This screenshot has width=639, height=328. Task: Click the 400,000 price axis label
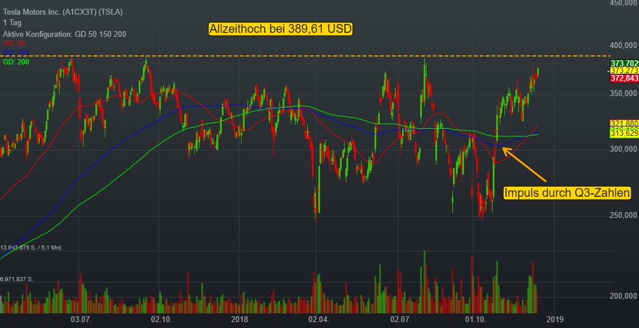click(x=624, y=45)
